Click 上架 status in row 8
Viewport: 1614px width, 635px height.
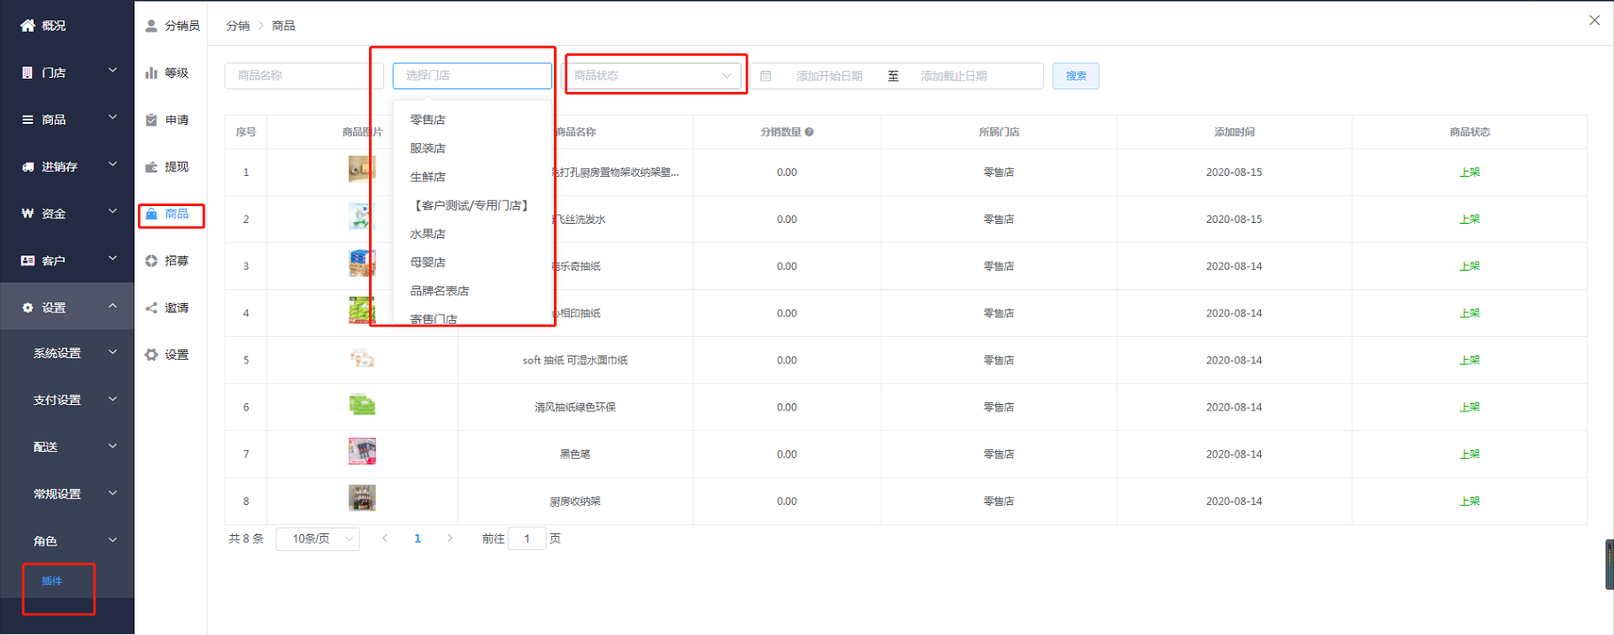click(x=1470, y=501)
